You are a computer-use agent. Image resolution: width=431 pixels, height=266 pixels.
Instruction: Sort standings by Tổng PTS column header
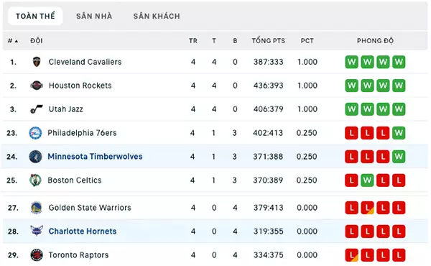[268, 41]
